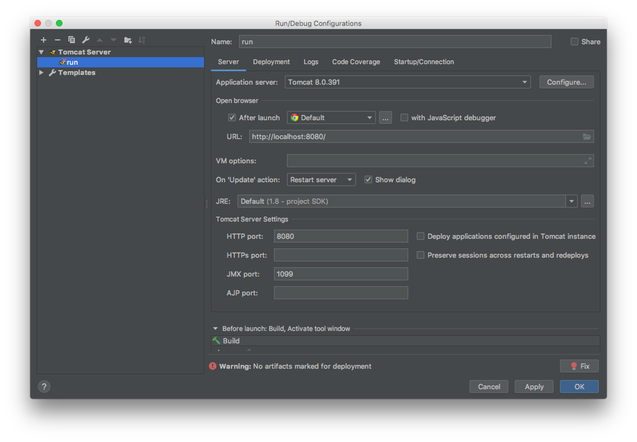The image size is (637, 442).
Task: Copy the selected configuration
Action: coord(71,40)
